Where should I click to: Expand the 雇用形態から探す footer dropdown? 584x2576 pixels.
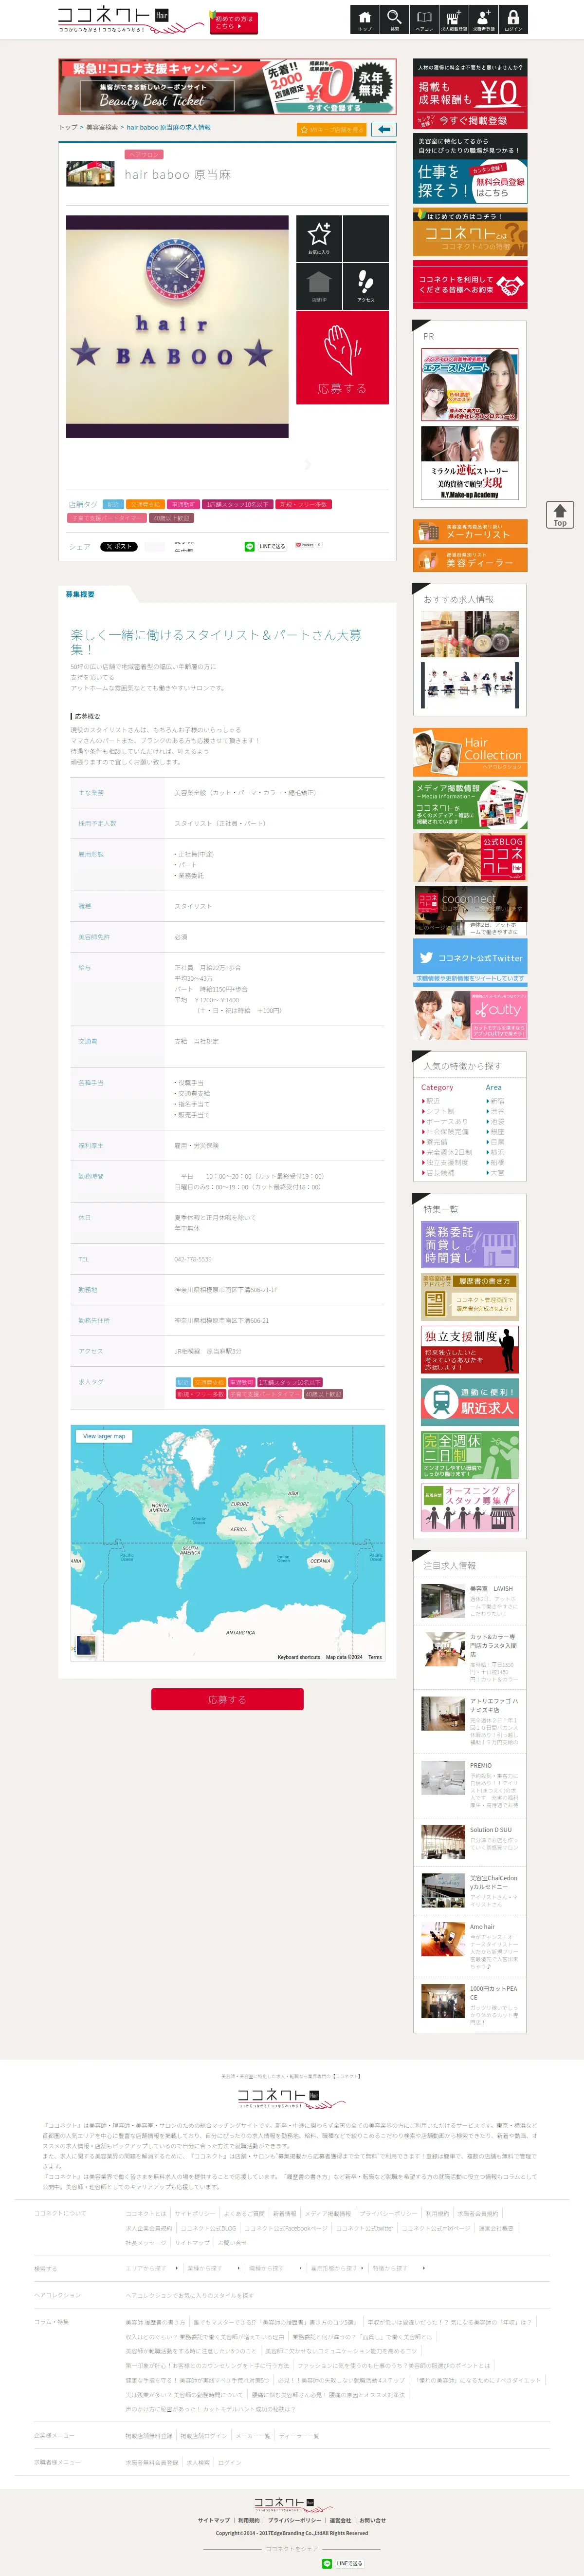[336, 2268]
